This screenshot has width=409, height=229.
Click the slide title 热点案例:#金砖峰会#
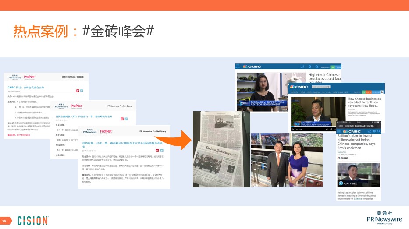83,31
